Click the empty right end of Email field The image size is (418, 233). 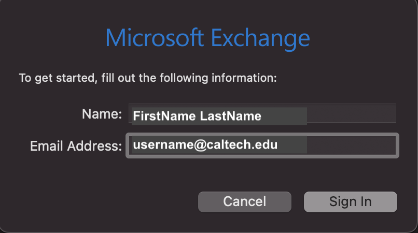pos(353,145)
